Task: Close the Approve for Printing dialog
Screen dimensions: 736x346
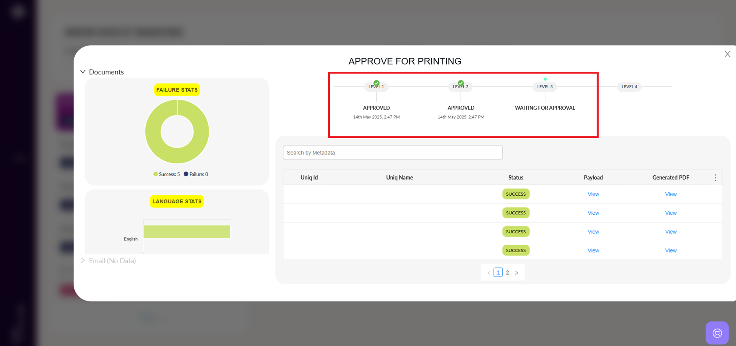Action: click(727, 54)
